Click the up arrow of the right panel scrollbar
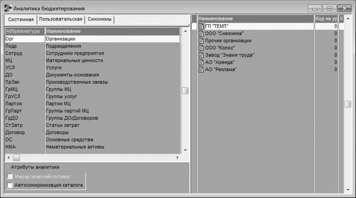Viewport: 356px width, 198px height. coord(348,19)
